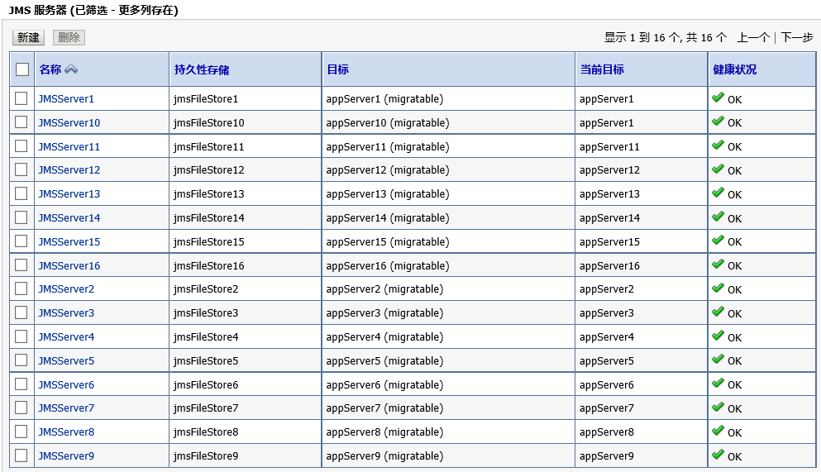Click the name column sort arrow icon
The height and width of the screenshot is (472, 821).
tap(71, 69)
